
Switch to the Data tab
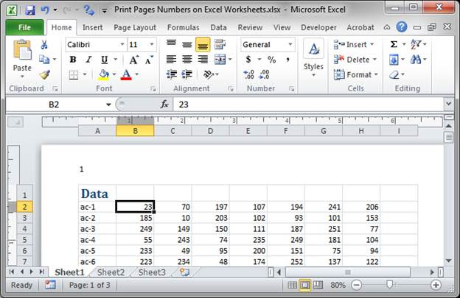pos(218,27)
